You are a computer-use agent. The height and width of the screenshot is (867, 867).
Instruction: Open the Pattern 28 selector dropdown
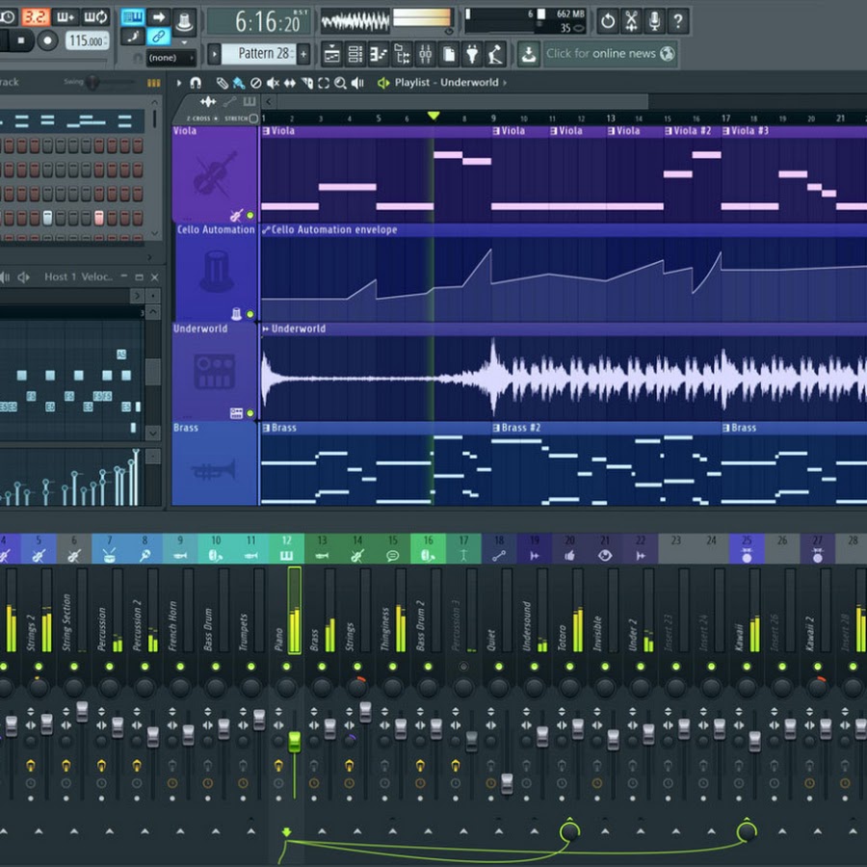click(263, 54)
